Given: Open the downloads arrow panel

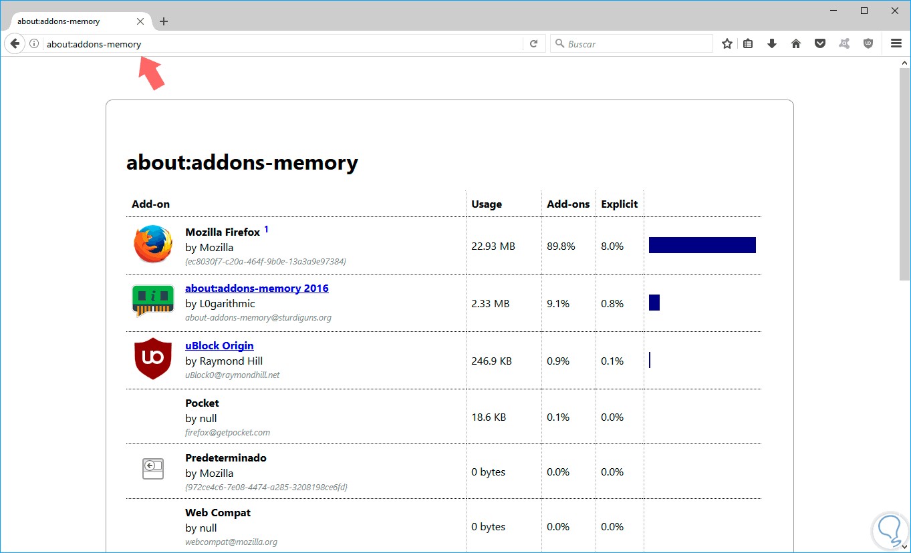Looking at the screenshot, I should (772, 44).
